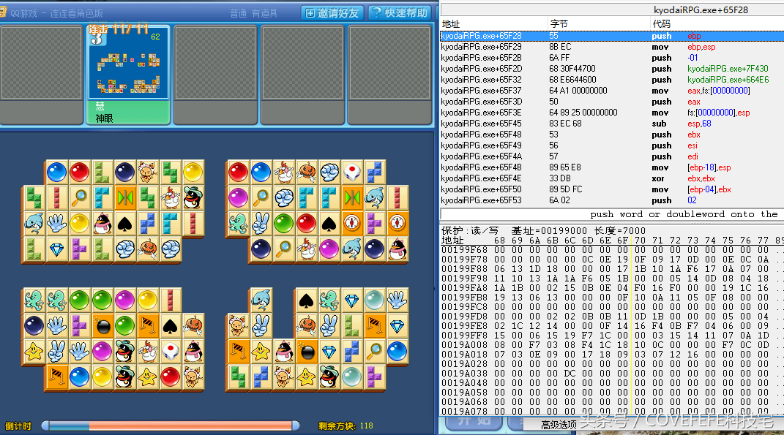
Task: Select the orange bowtie tile beside the dolphin
Action: pyautogui.click(x=353, y=198)
